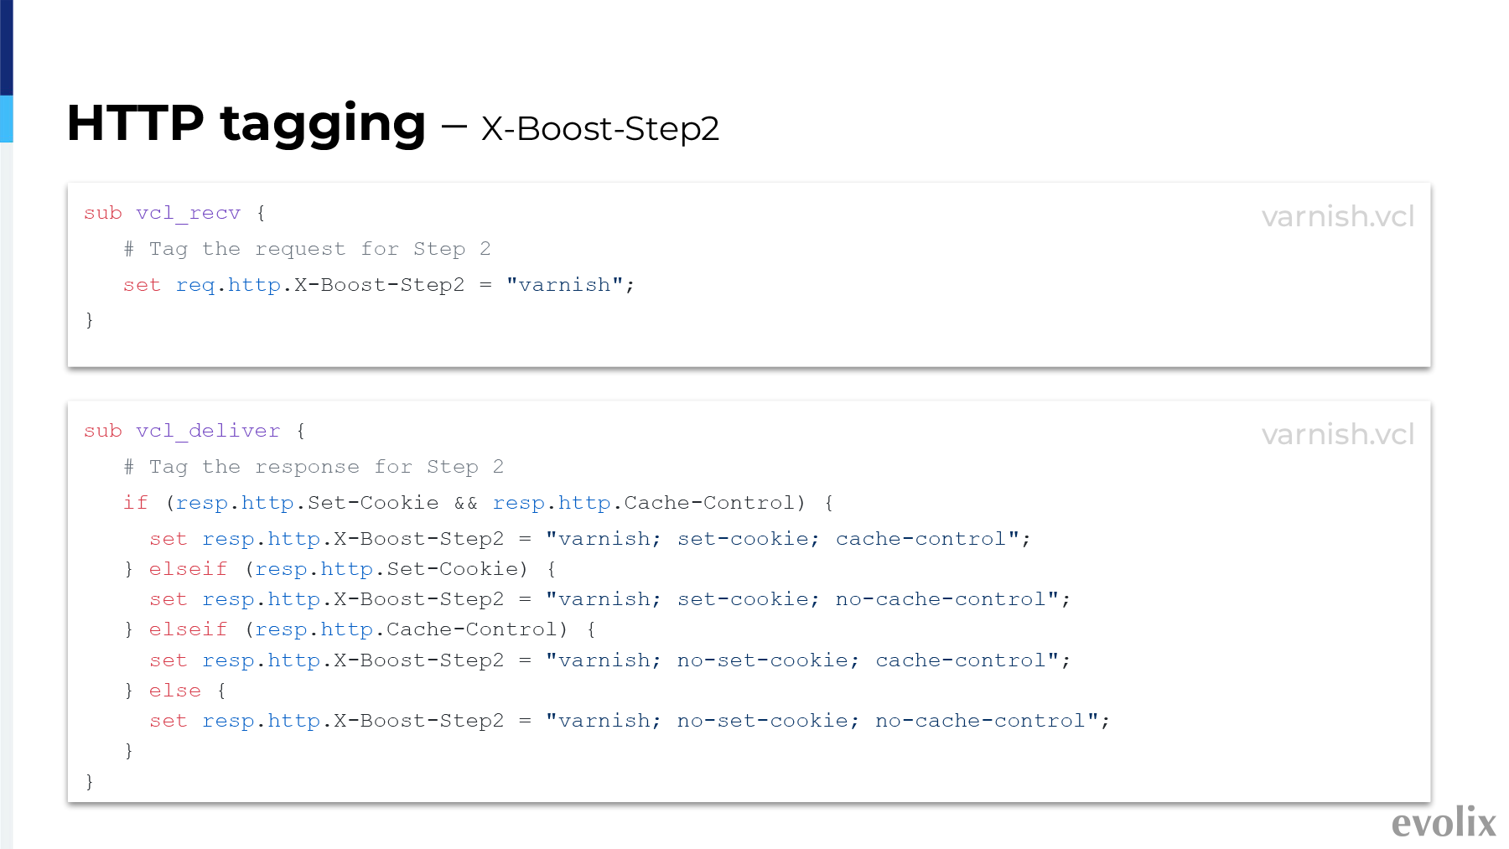
Task: Click the "varnish; no-set-cookie; cache-control" string
Action: tap(802, 660)
